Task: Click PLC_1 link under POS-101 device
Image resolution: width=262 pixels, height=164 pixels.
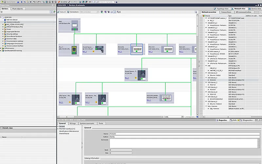Action: [151, 52]
